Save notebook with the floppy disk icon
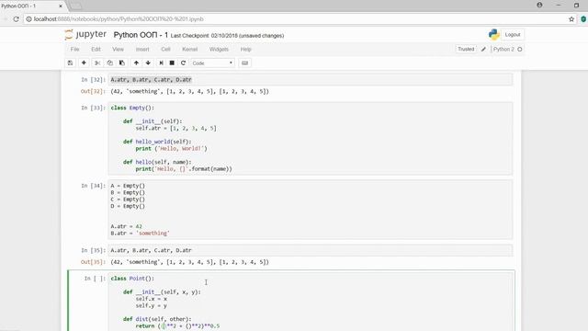The width and height of the screenshot is (588, 331). [x=70, y=63]
